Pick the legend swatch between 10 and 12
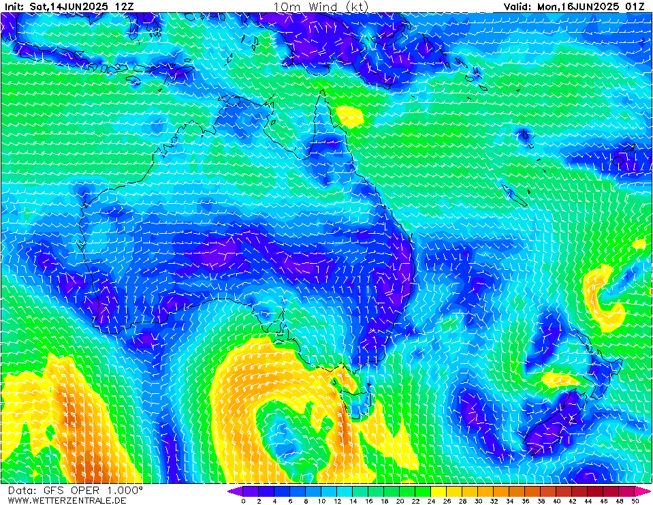 [x=329, y=491]
